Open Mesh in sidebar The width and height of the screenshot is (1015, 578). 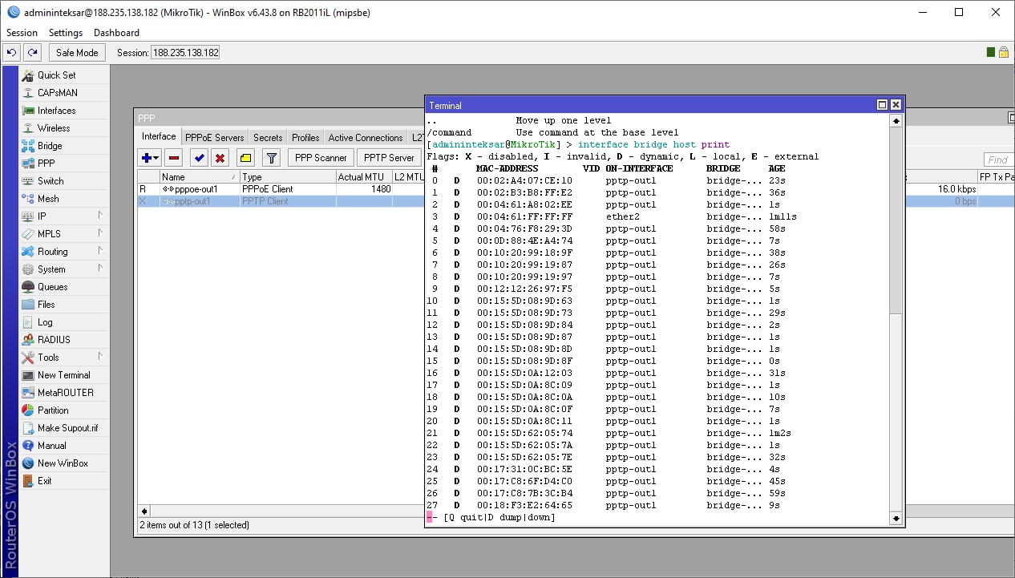click(64, 199)
